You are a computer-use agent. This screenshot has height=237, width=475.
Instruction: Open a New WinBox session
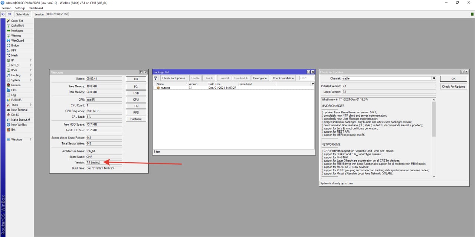click(19, 125)
